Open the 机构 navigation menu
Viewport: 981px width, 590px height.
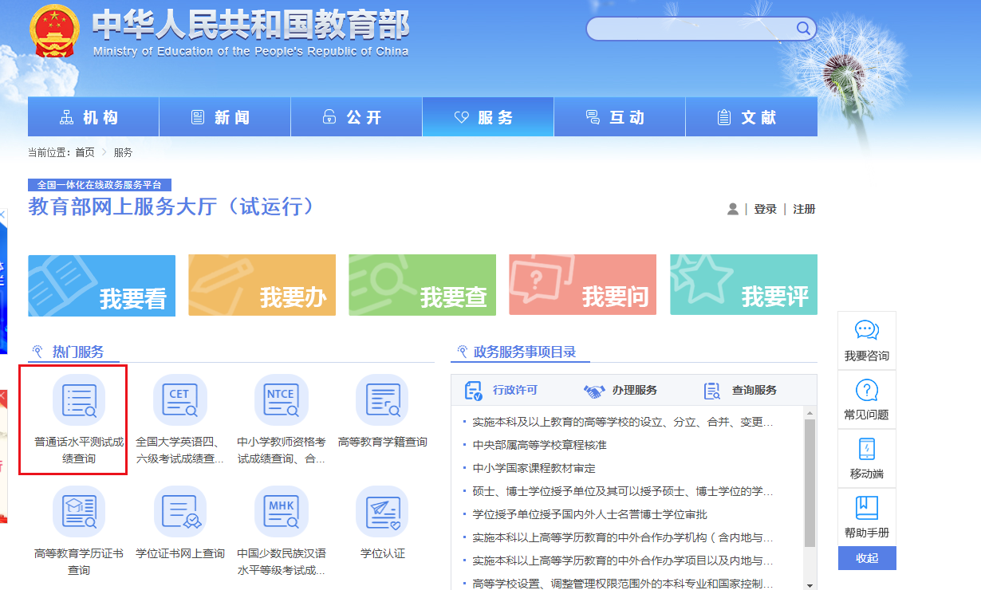pyautogui.click(x=93, y=117)
